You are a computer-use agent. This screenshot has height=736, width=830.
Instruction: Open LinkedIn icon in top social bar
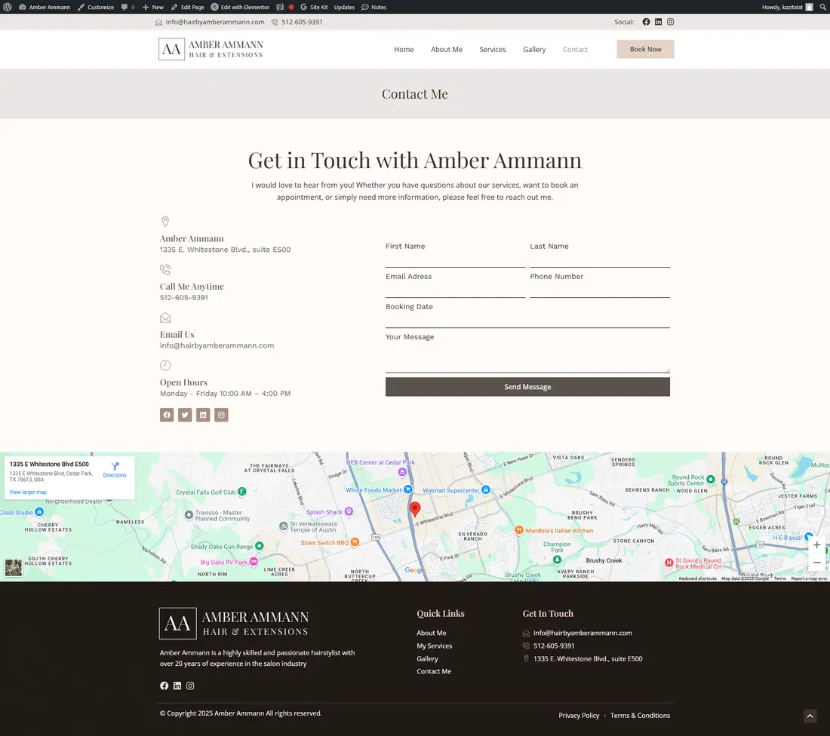tap(658, 22)
